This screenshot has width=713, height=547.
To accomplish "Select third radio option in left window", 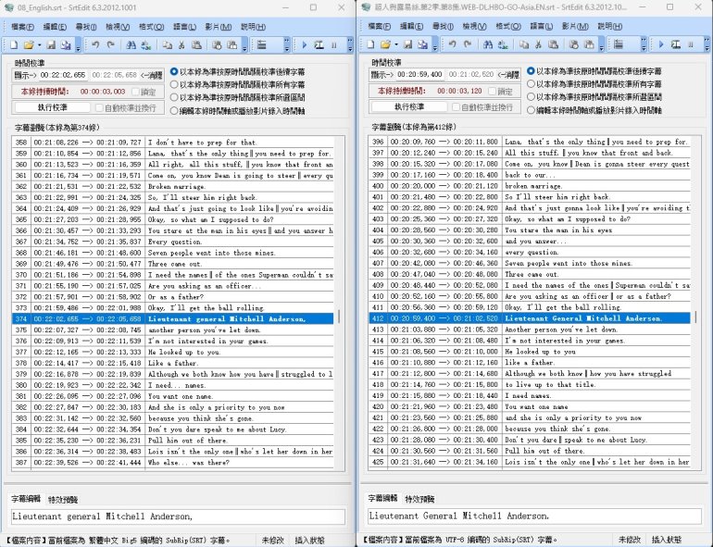I will (174, 97).
